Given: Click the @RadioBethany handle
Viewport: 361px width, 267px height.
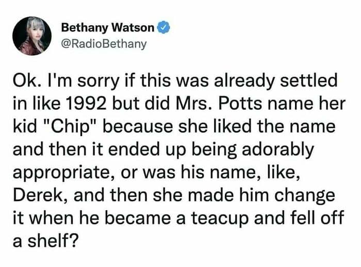Looking at the screenshot, I should click(104, 44).
